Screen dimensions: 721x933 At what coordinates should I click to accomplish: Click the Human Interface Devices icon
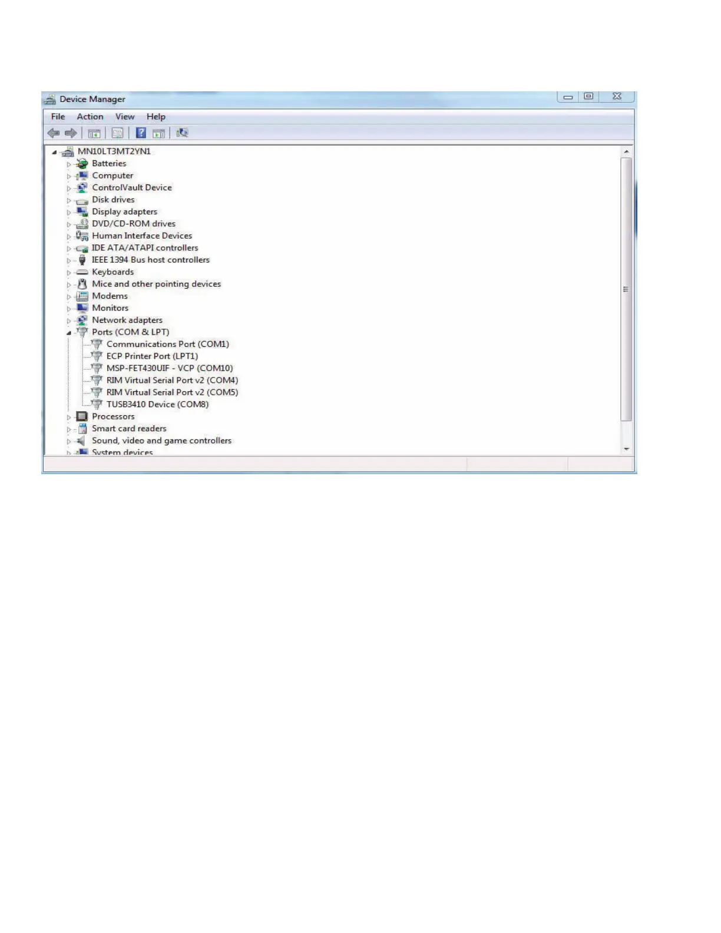pyautogui.click(x=82, y=236)
